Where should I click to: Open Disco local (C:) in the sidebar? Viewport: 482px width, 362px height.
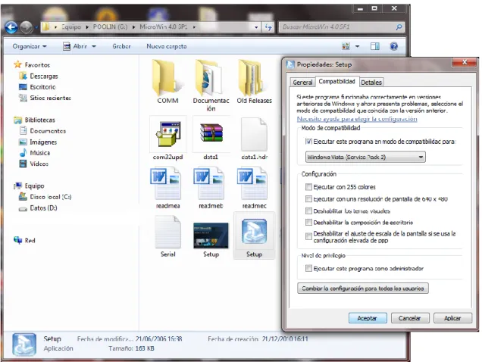[51, 197]
